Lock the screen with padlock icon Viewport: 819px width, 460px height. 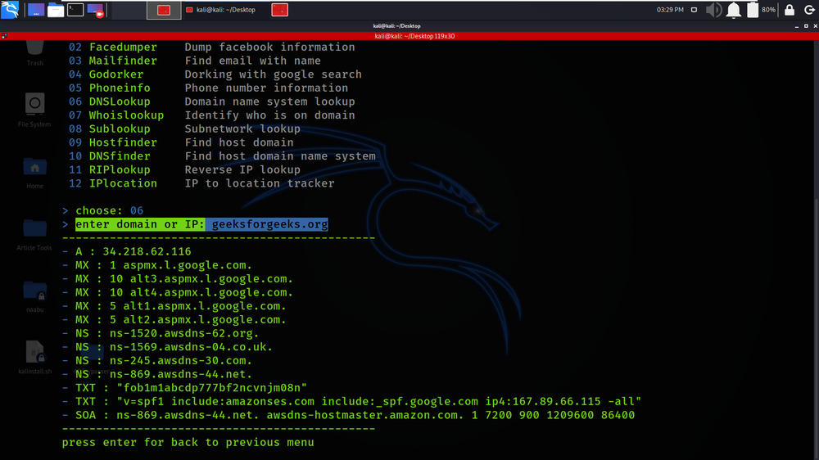(790, 10)
